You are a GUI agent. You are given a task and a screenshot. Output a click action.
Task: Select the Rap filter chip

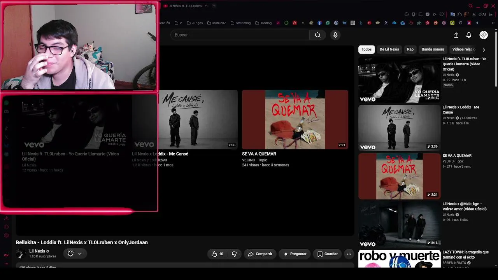pos(410,49)
